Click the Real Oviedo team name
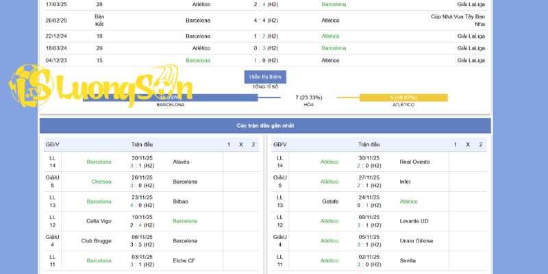Image resolution: width=548 pixels, height=274 pixels. [x=414, y=162]
